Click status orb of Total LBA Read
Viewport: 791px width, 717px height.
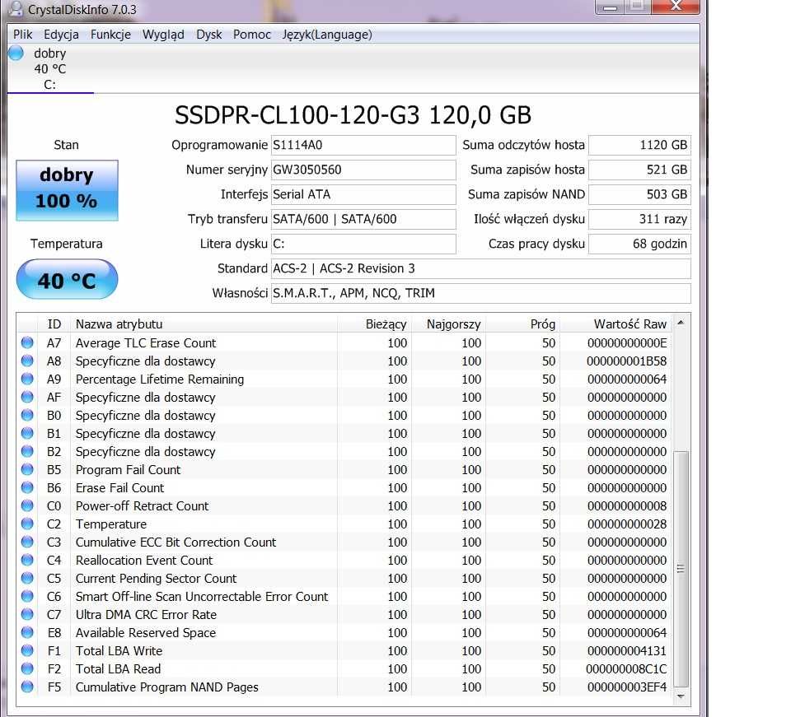(27, 669)
